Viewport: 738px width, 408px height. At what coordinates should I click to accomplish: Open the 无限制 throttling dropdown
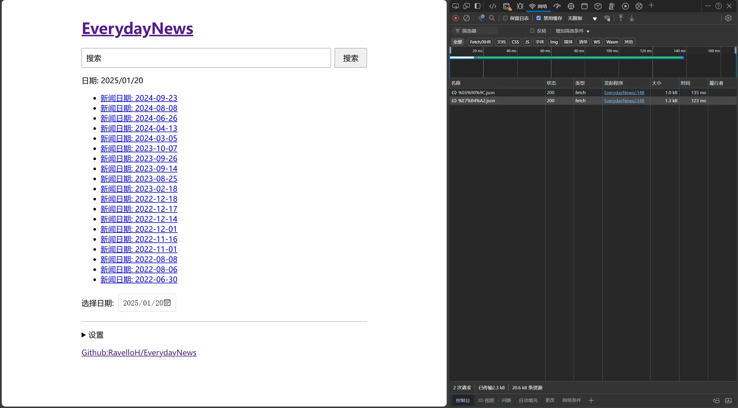pyautogui.click(x=582, y=18)
